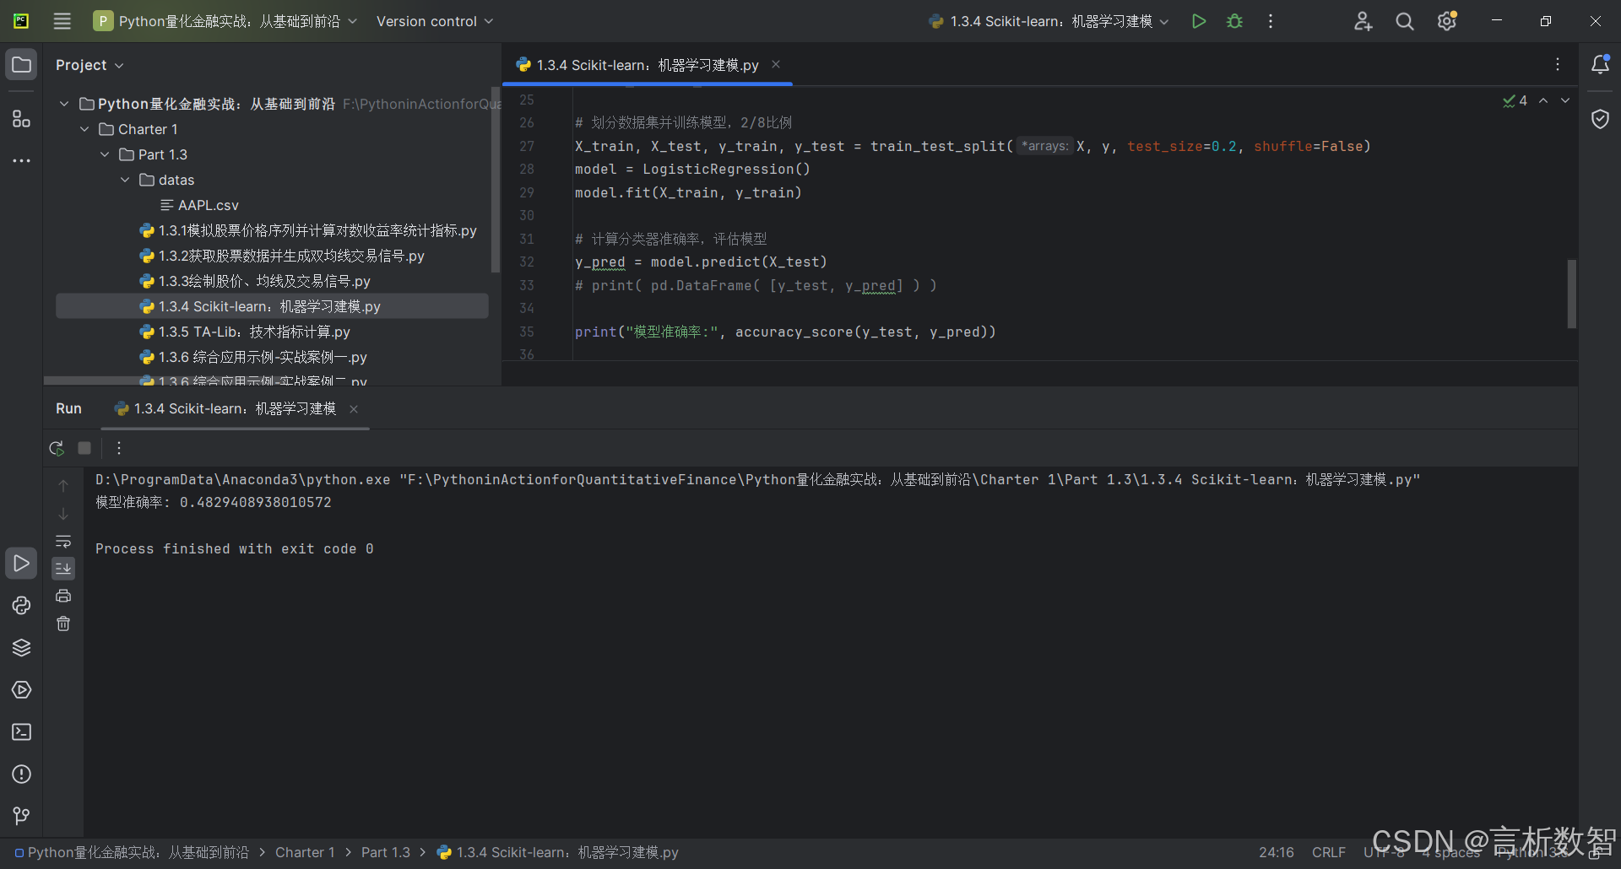Viewport: 1621px width, 869px height.
Task: Open the Code With Me user icon
Action: click(1363, 21)
